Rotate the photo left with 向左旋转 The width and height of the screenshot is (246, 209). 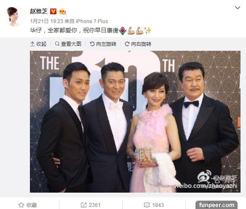(103, 44)
